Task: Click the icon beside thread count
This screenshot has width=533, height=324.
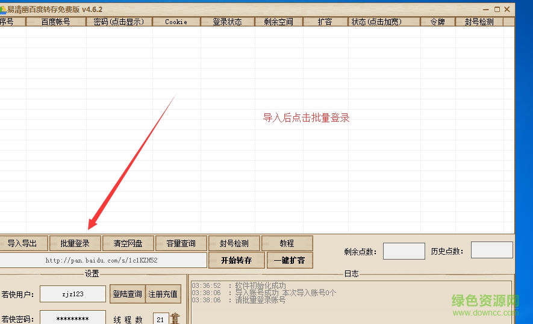Action: pyautogui.click(x=175, y=318)
